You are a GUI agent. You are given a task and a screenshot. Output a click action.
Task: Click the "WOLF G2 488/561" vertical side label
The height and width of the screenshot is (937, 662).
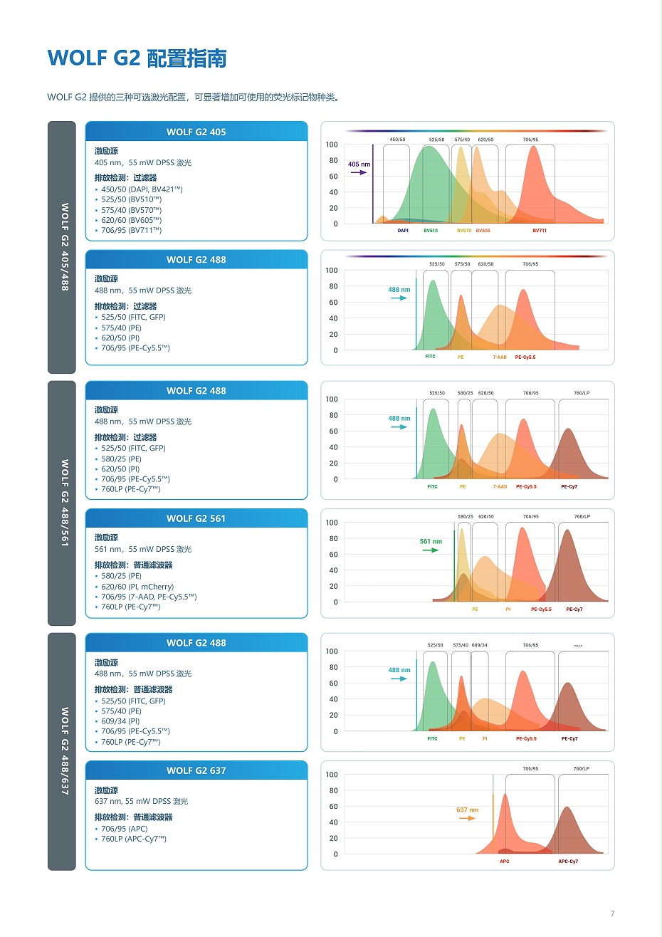click(62, 503)
